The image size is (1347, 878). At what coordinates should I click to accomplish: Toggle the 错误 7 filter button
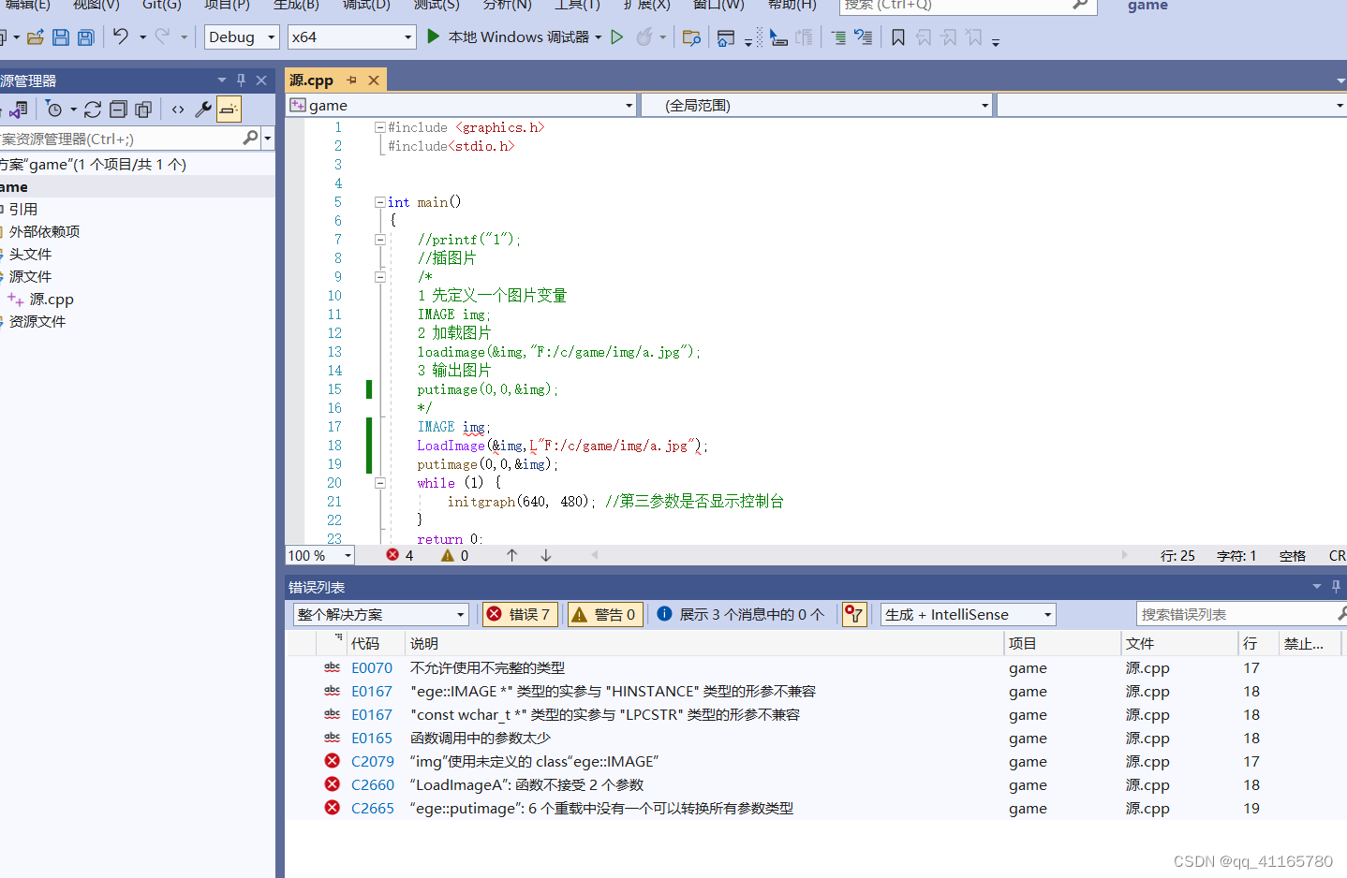[x=520, y=614]
